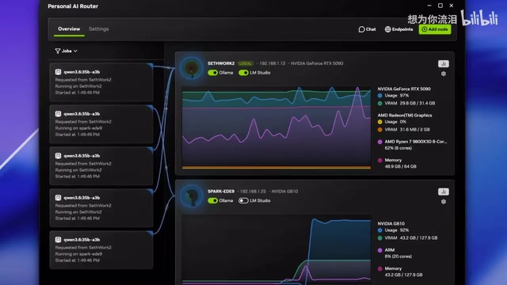Click model icon of 1:49:49 PM spark-ede9 job
Viewport: 507px width, 285px height.
tap(58, 114)
